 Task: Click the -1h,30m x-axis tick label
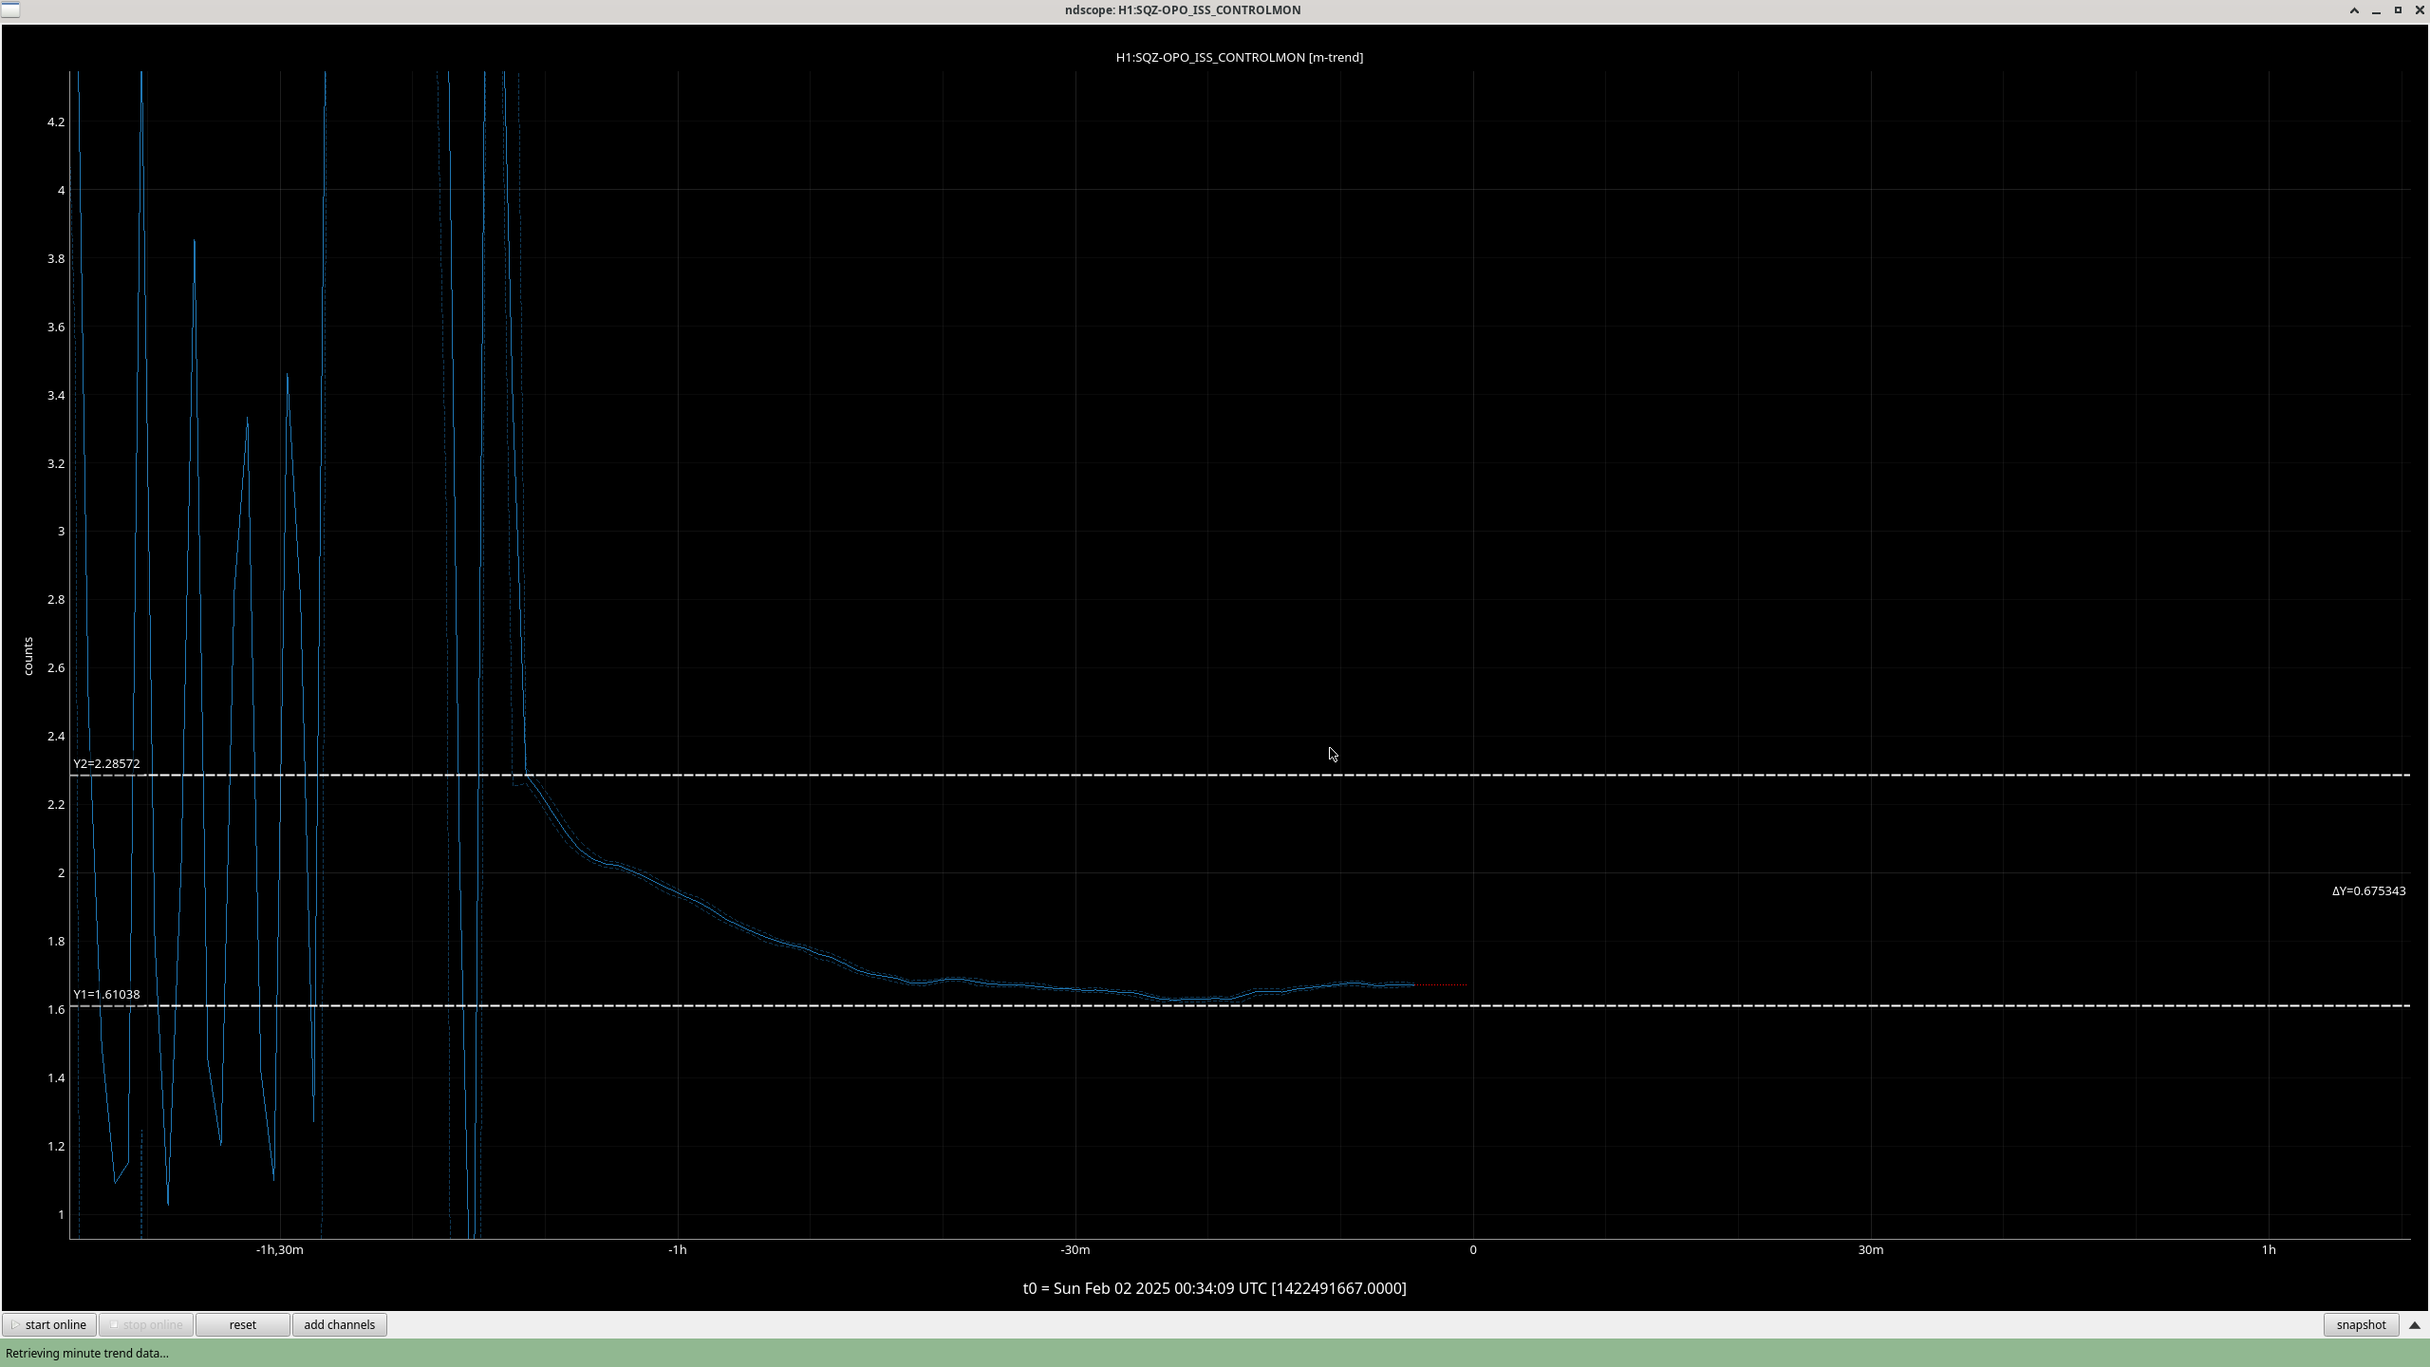(279, 1249)
